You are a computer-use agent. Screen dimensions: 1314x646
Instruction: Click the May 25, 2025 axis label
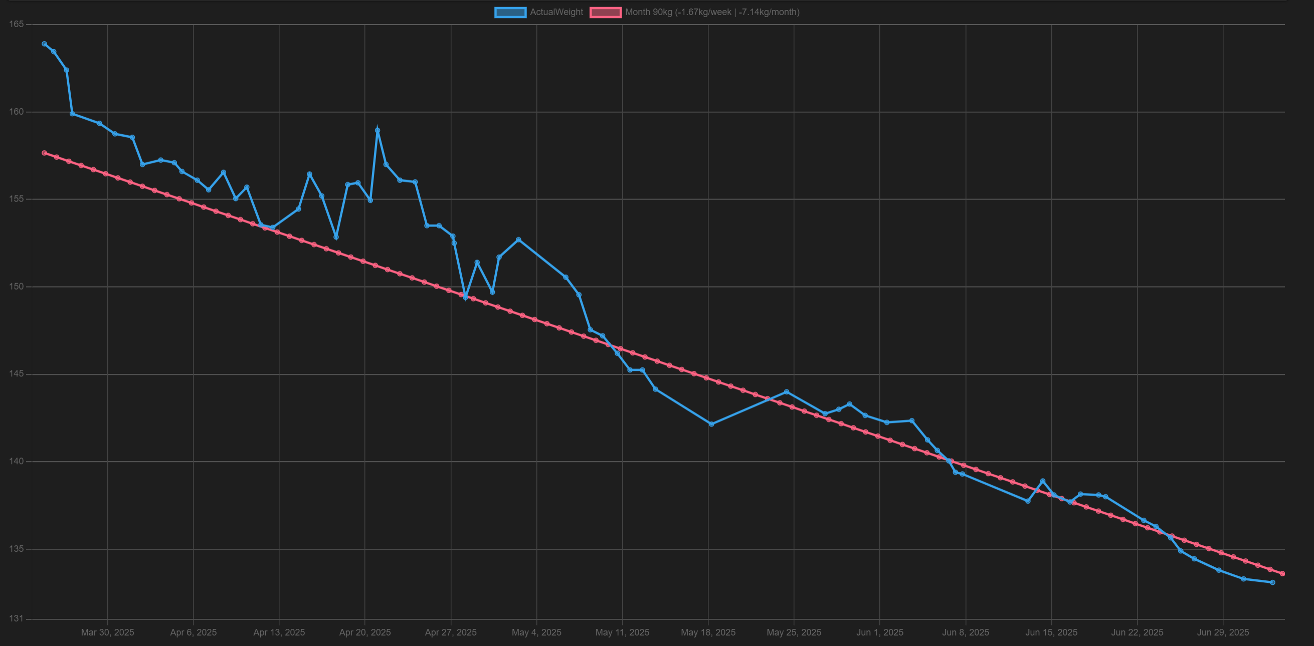(x=794, y=632)
